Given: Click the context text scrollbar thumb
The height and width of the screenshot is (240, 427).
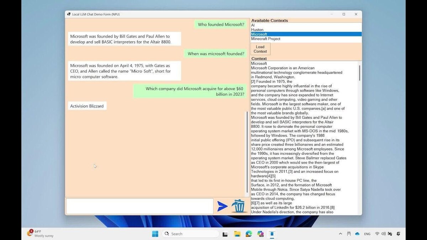Looking at the screenshot, I should point(359,73).
